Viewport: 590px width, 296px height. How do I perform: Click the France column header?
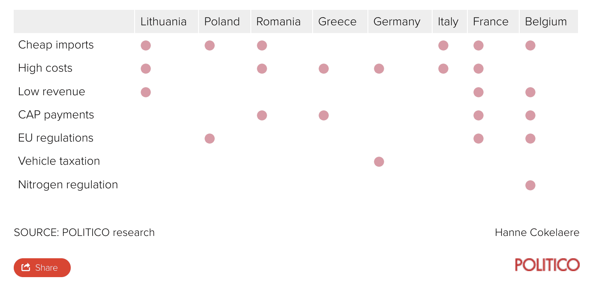(x=491, y=22)
